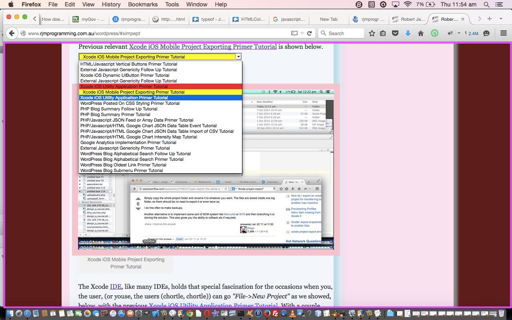Choose red-highlighted Xcode iOS Utility Application option

click(x=160, y=86)
